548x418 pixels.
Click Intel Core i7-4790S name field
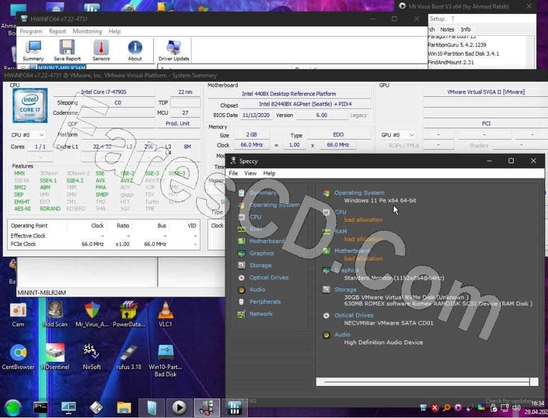point(104,92)
